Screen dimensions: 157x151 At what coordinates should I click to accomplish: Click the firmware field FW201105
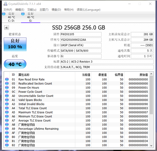[81, 34]
